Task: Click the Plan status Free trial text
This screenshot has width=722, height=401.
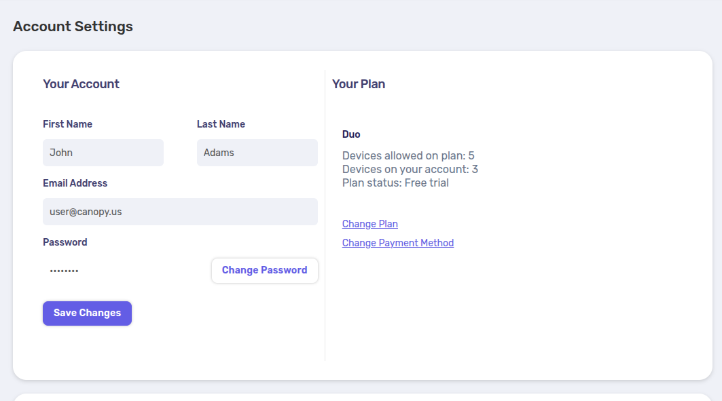Action: click(x=395, y=183)
